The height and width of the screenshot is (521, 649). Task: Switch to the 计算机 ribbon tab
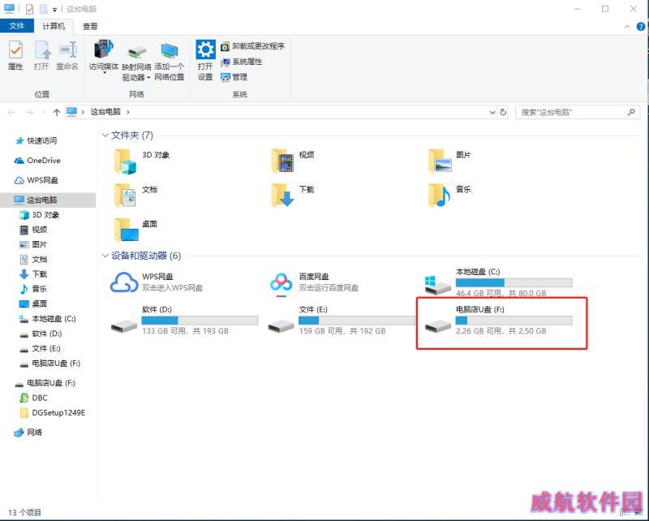pyautogui.click(x=54, y=26)
